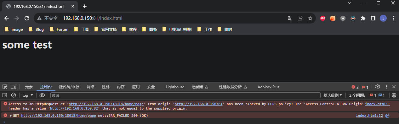Open DevTools more options menu

click(386, 87)
